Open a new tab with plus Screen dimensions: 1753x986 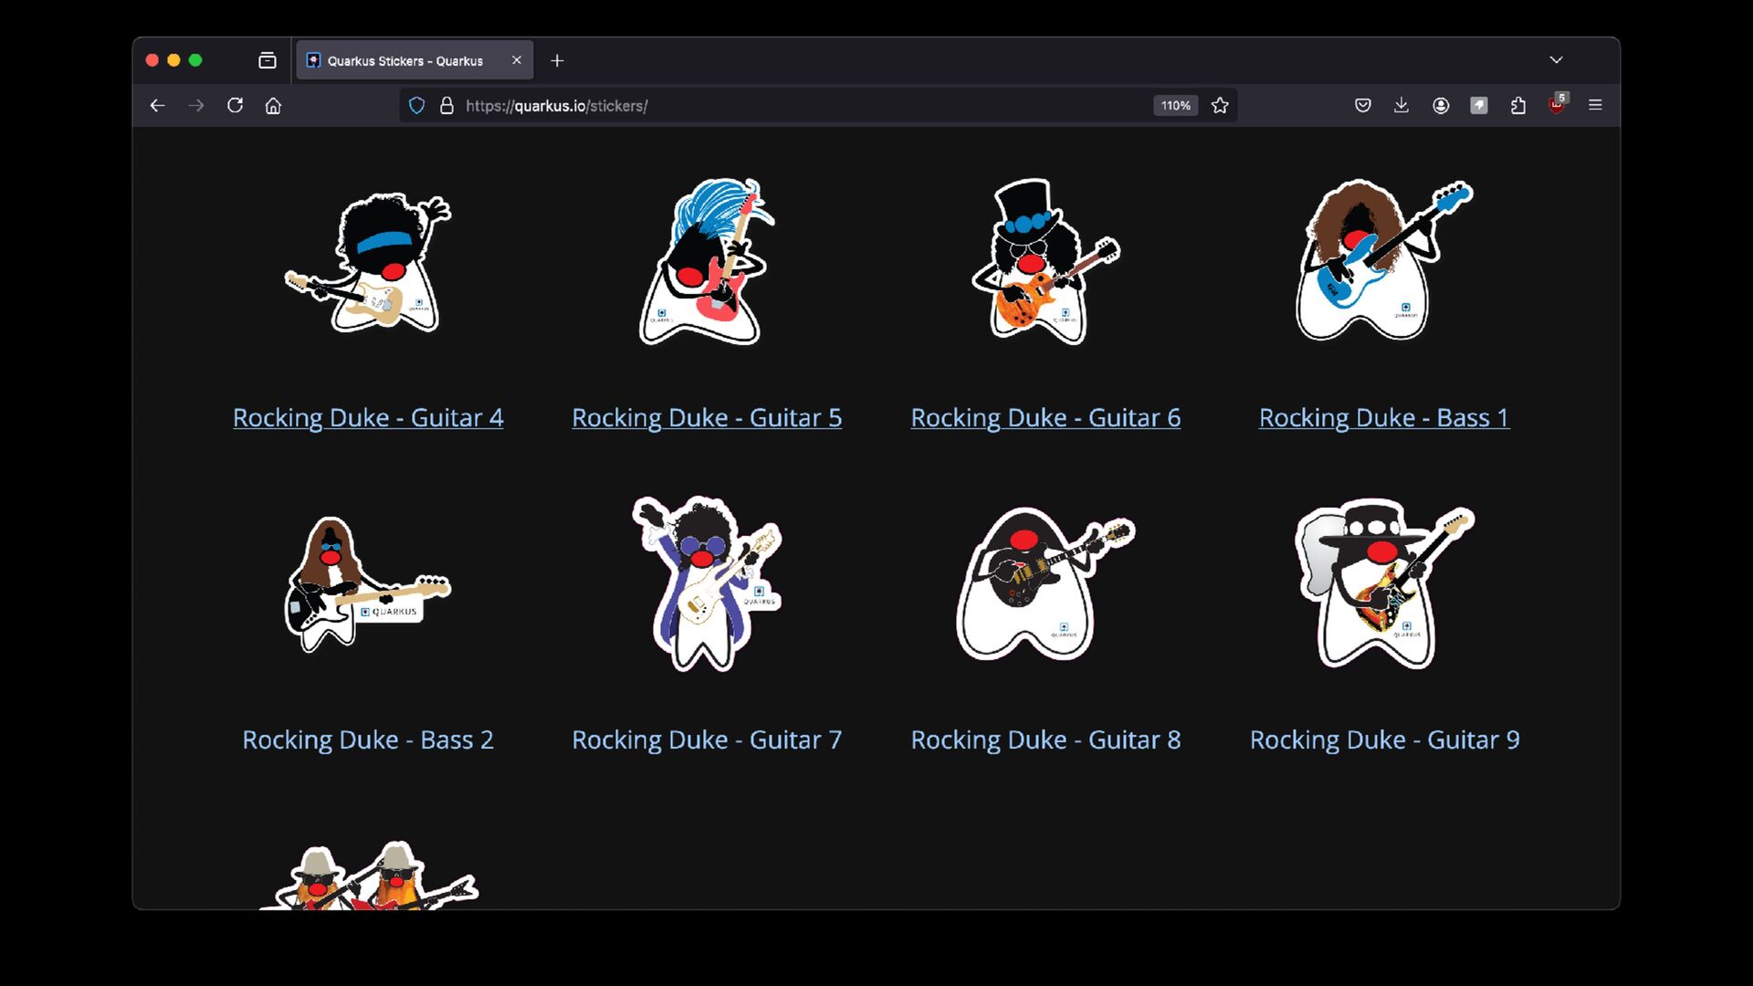(x=557, y=60)
